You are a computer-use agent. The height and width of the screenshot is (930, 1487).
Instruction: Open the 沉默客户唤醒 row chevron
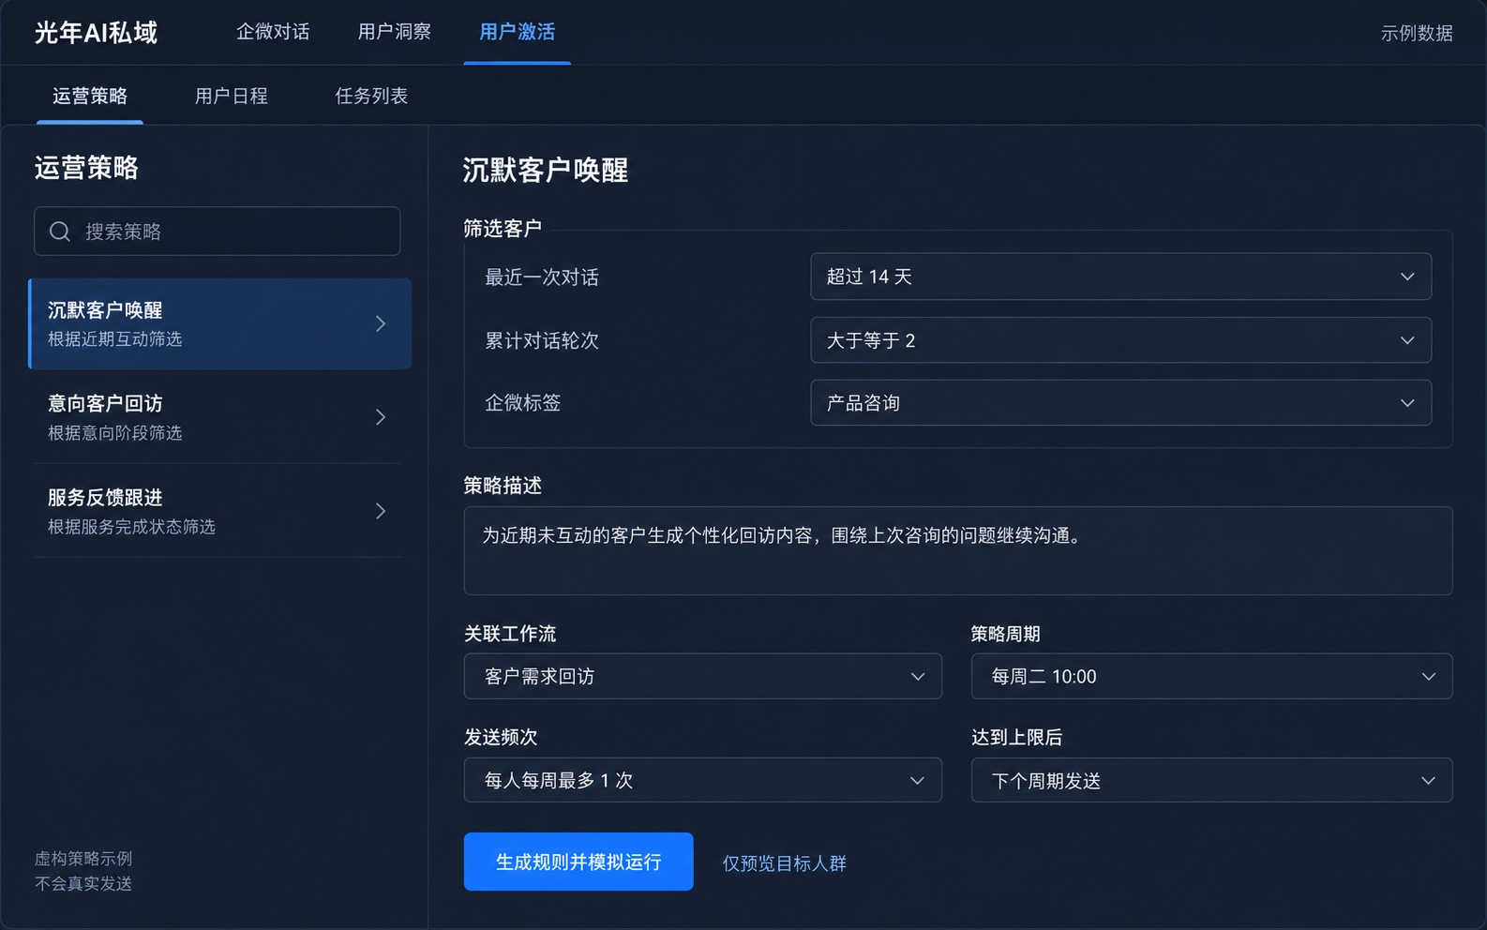[x=381, y=323]
